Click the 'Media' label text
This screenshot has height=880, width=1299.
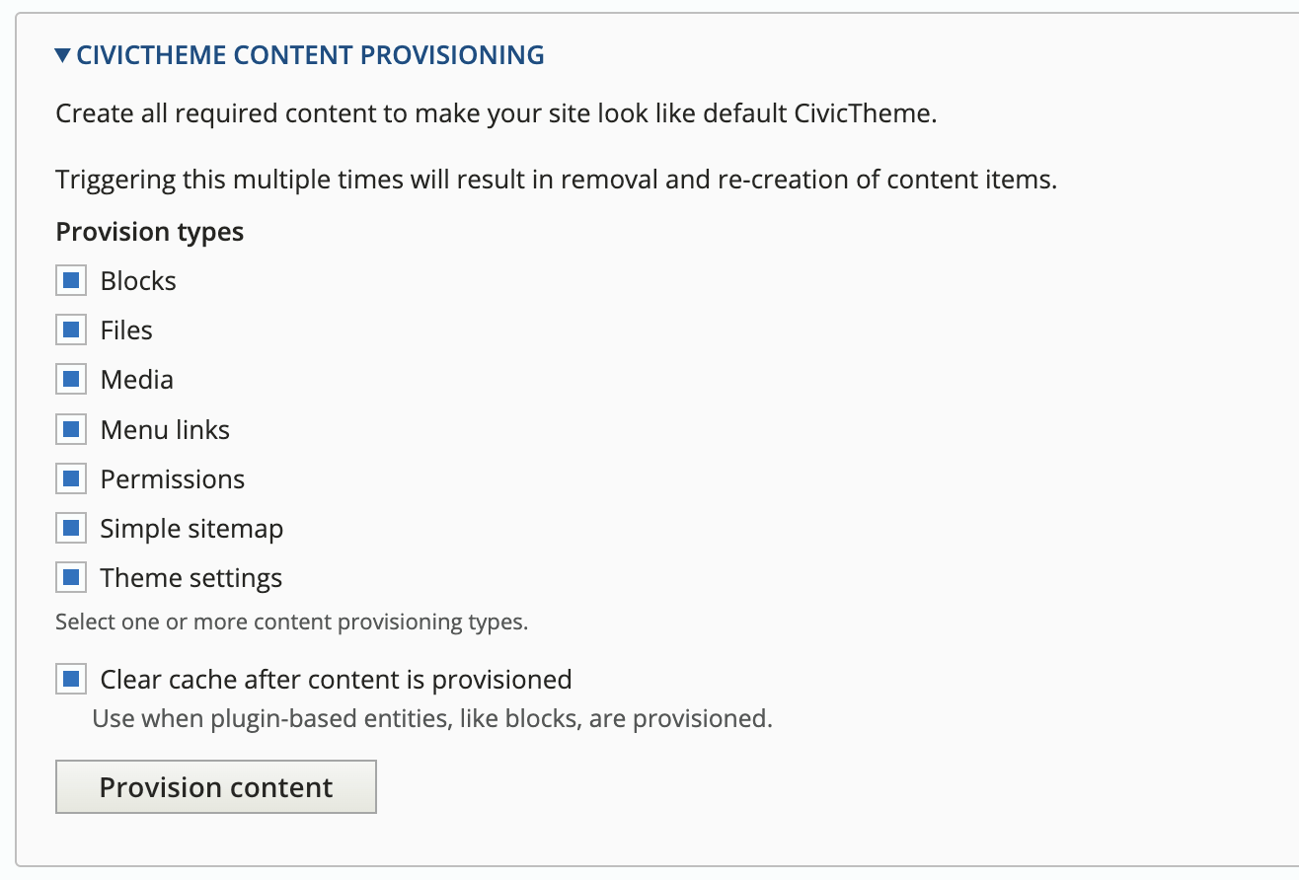point(137,380)
